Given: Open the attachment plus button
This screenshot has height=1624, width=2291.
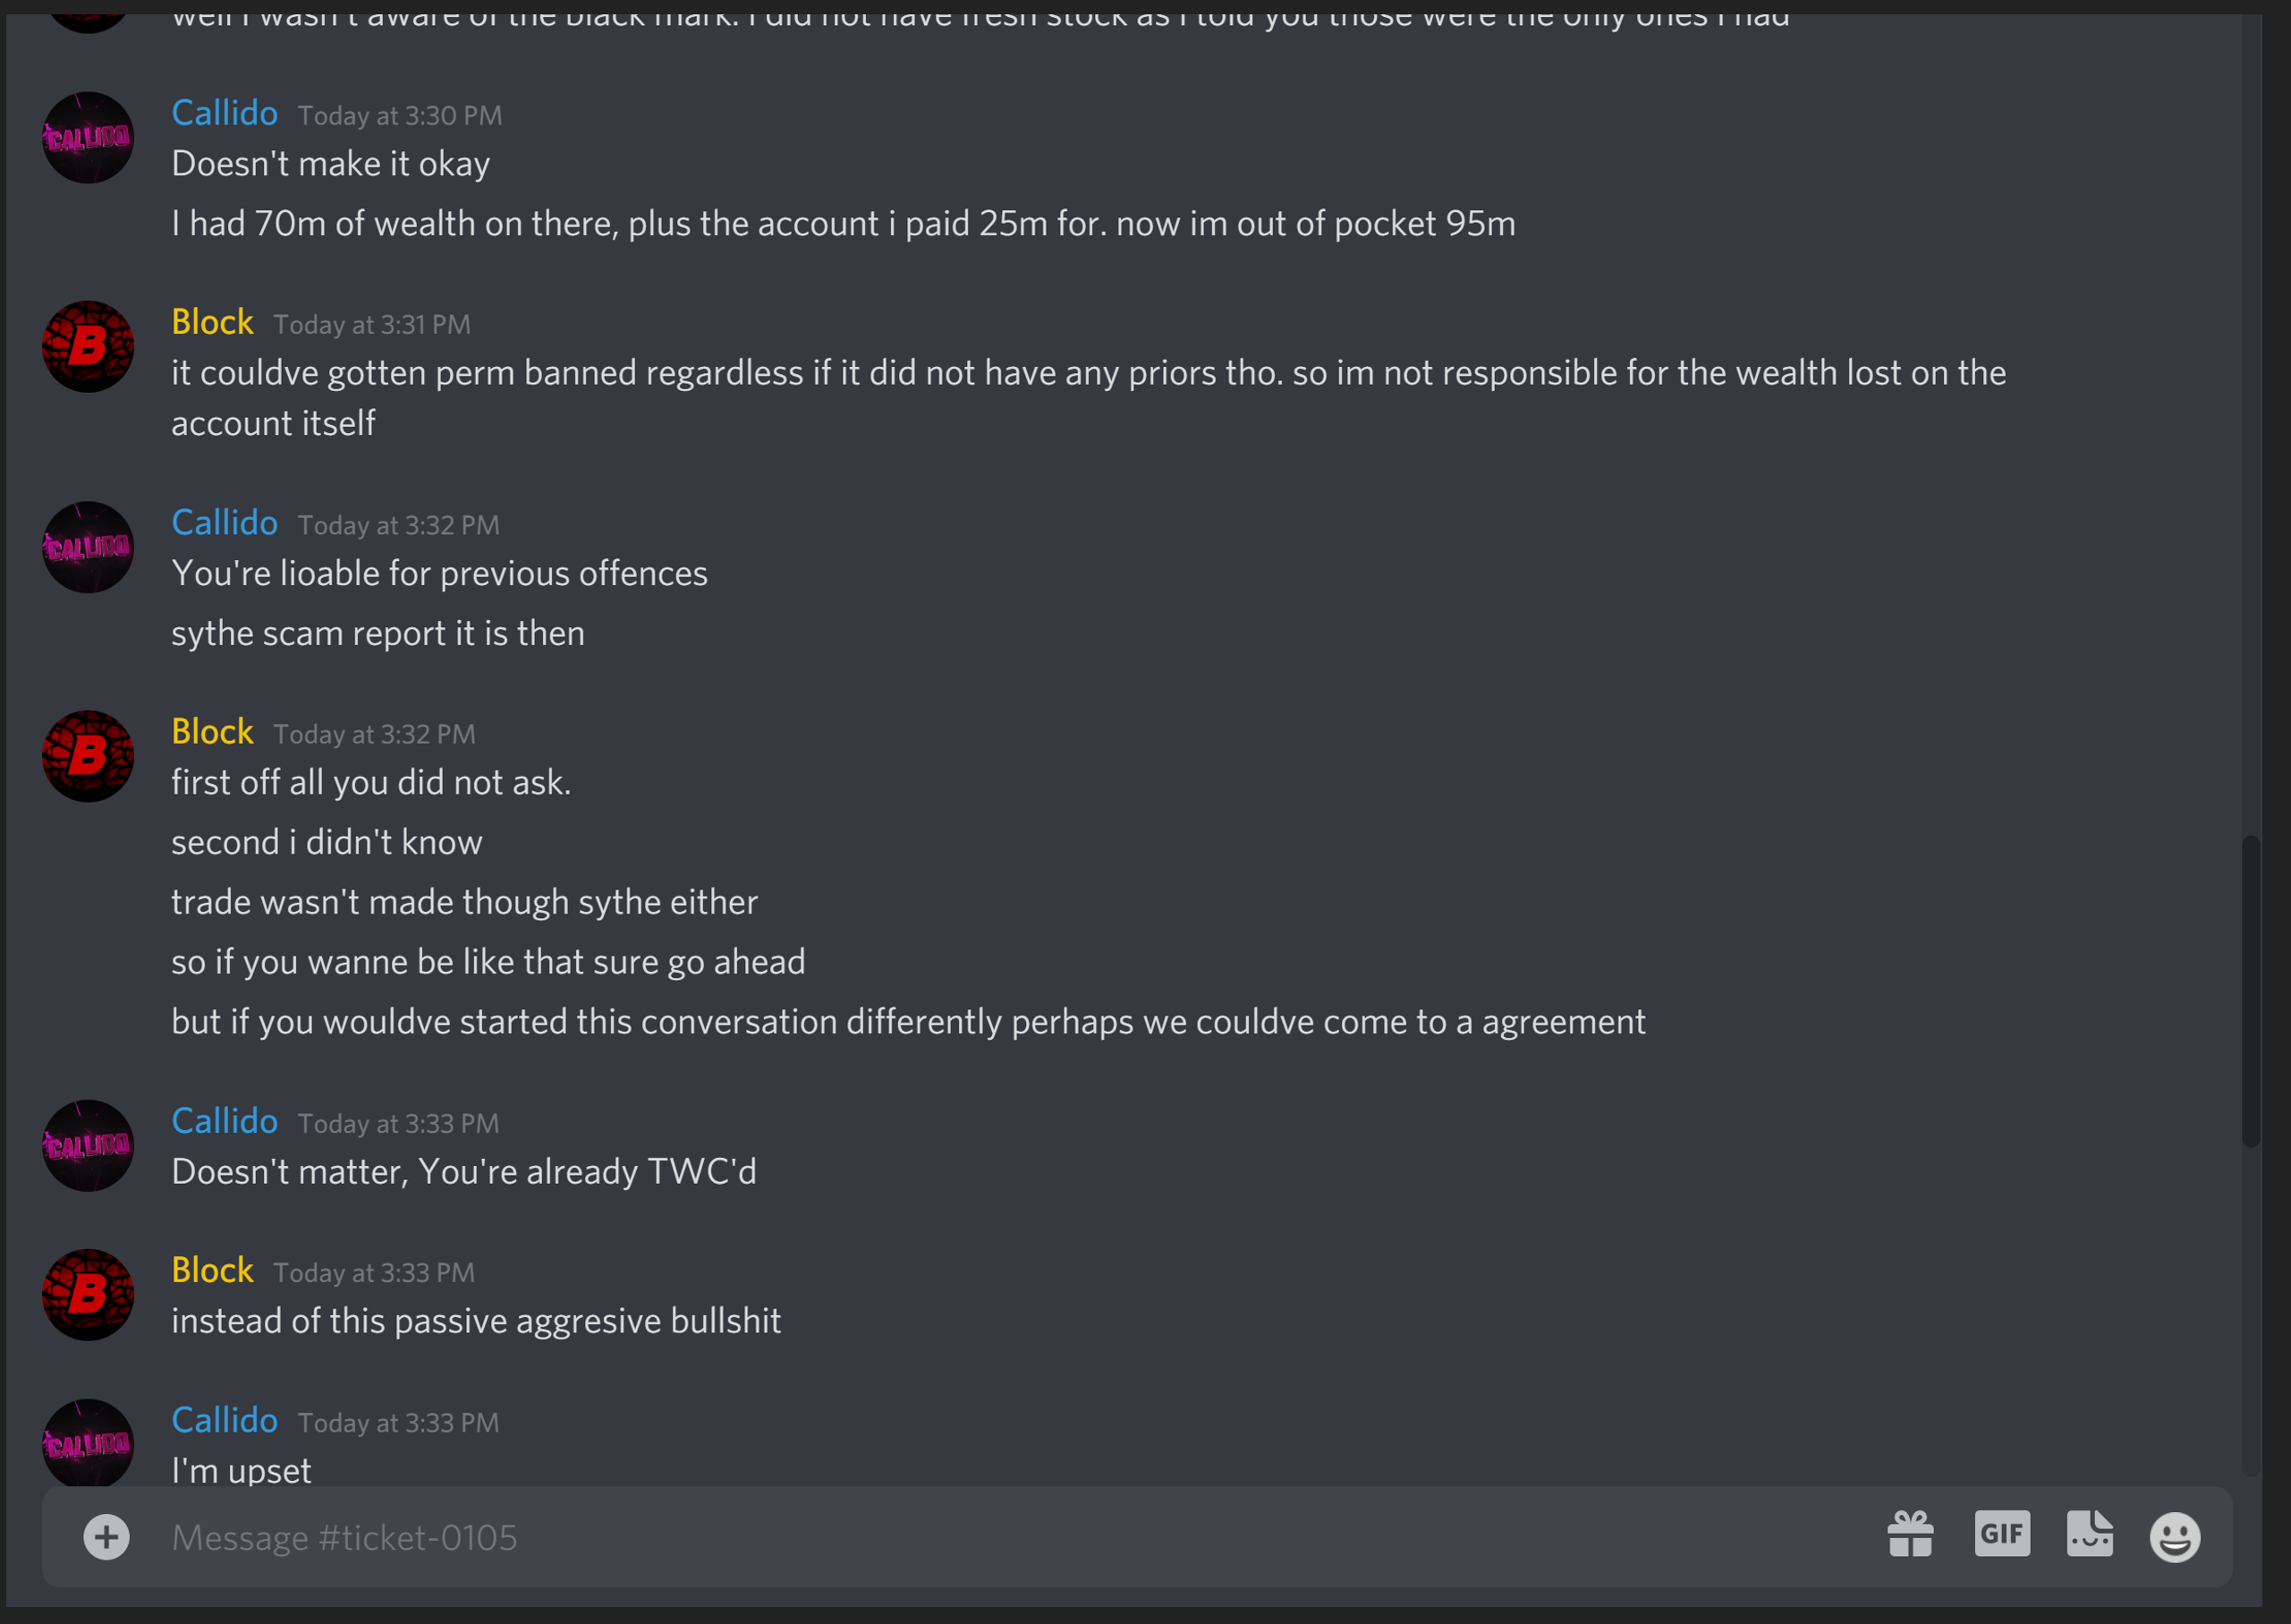Looking at the screenshot, I should pyautogui.click(x=106, y=1537).
